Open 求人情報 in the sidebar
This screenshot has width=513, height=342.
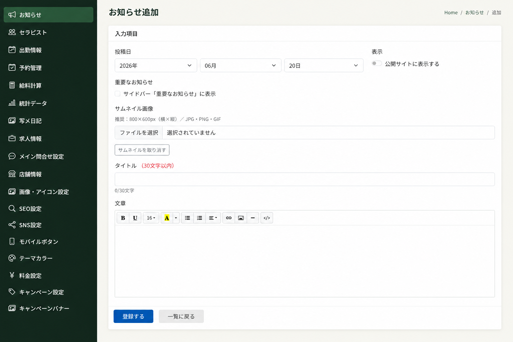[x=48, y=139]
